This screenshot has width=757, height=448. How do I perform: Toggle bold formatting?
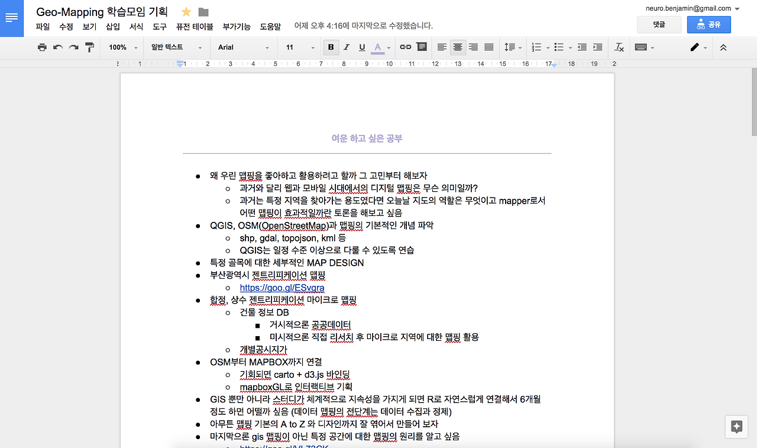click(331, 47)
